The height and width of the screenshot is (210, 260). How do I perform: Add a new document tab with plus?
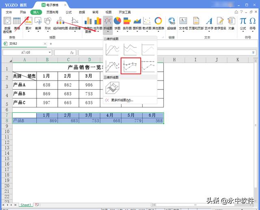click(51, 44)
